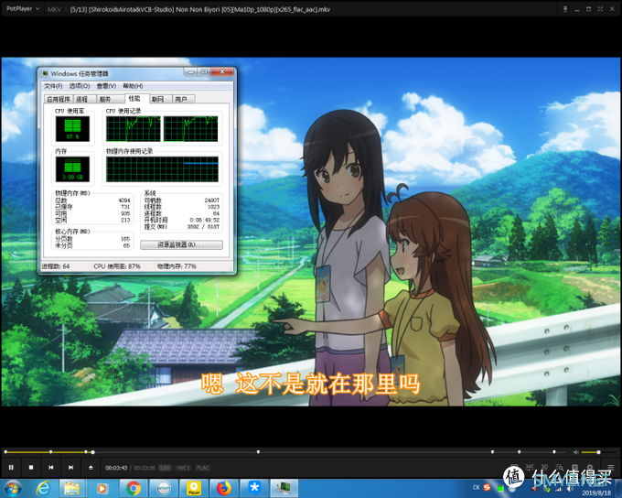Open the PotPlayer main menu dropdown
This screenshot has height=498, width=622.
23,9
